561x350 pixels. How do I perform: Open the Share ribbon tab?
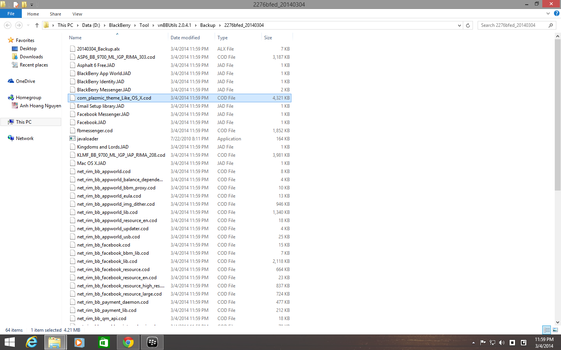pyautogui.click(x=55, y=14)
